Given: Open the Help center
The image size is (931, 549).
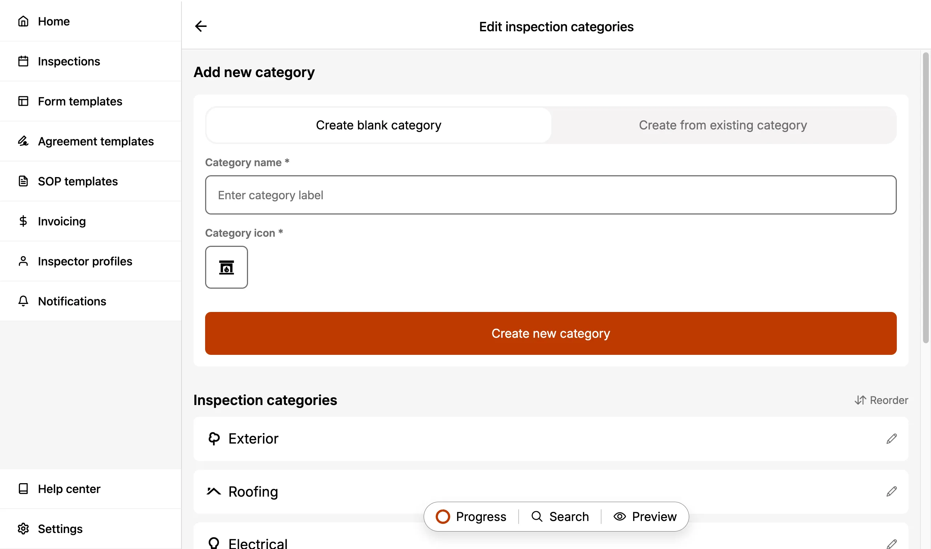Looking at the screenshot, I should 90,489.
